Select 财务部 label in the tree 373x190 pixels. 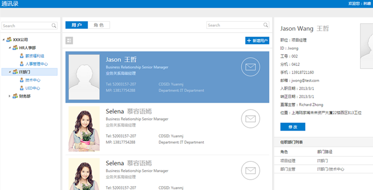tap(25, 96)
